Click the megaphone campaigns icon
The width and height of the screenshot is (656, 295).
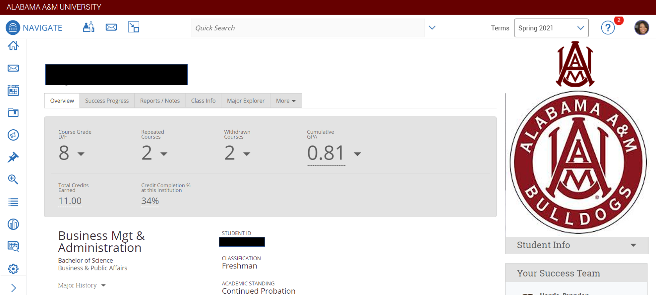pos(13,135)
